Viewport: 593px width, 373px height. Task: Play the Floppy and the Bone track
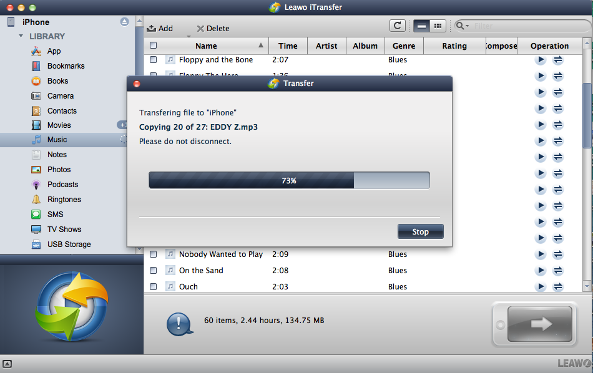(x=541, y=60)
